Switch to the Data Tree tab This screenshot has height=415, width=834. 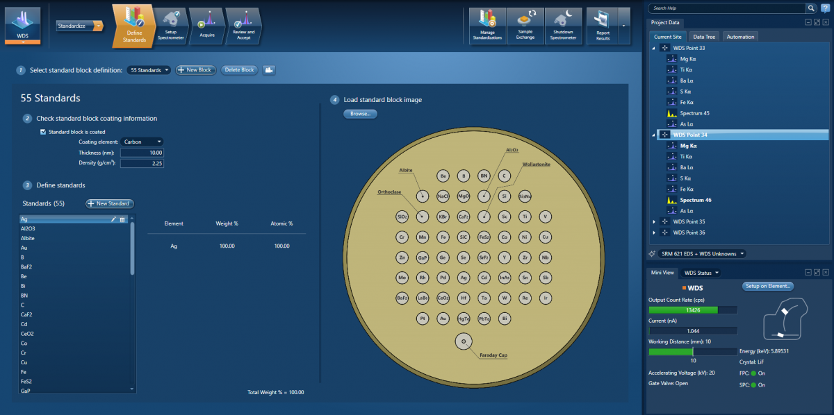[704, 37]
